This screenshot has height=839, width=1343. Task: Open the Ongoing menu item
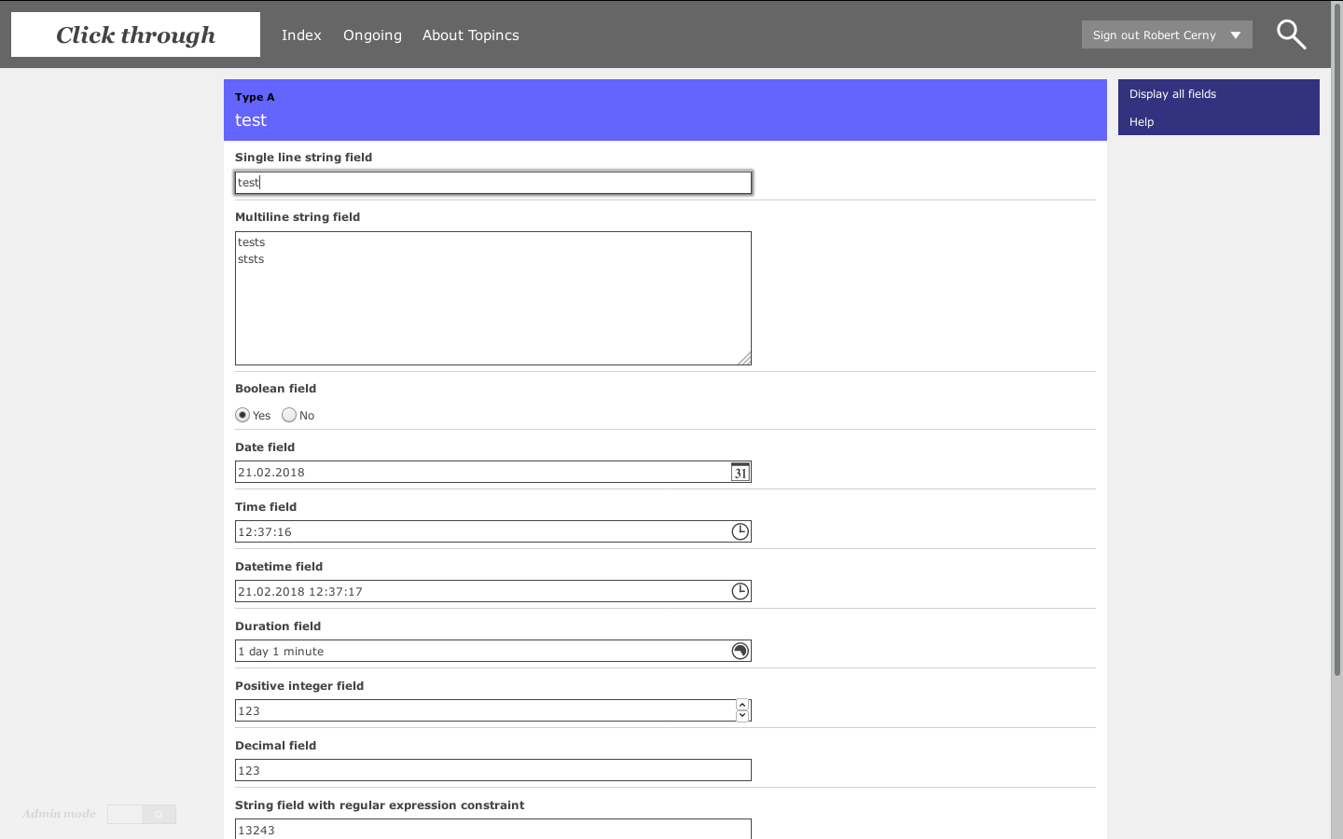click(372, 35)
